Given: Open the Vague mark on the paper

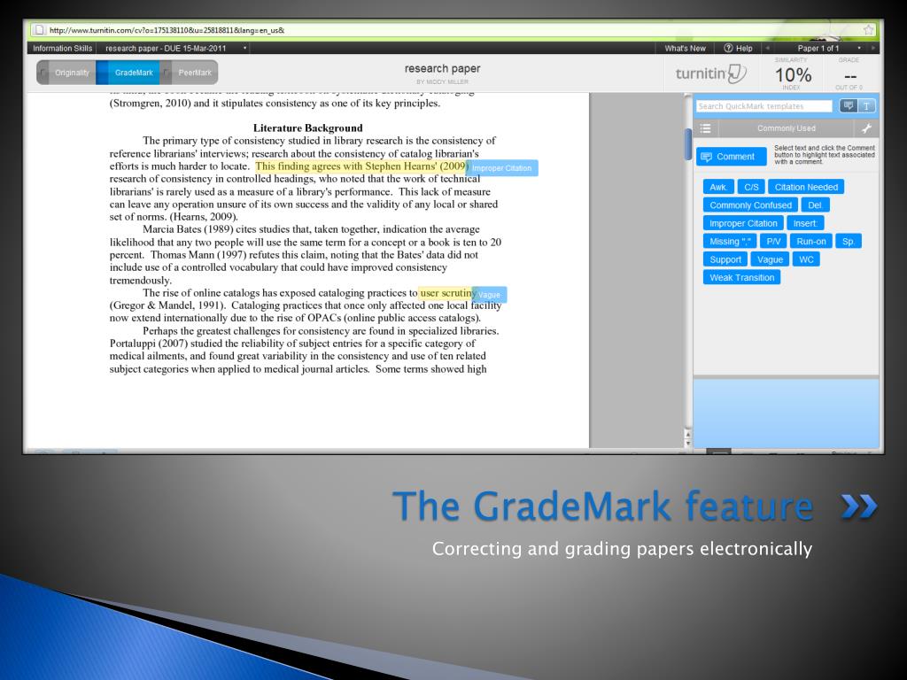Looking at the screenshot, I should pyautogui.click(x=489, y=294).
